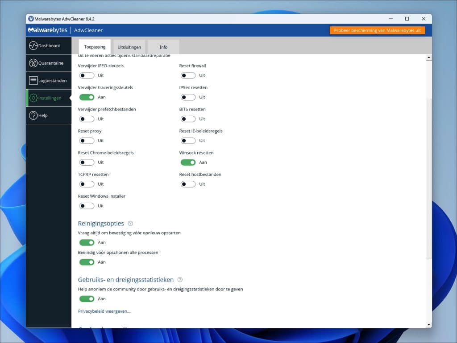This screenshot has width=457, height=343.
Task: Open Privacybeleid weergeven link
Action: [x=104, y=311]
